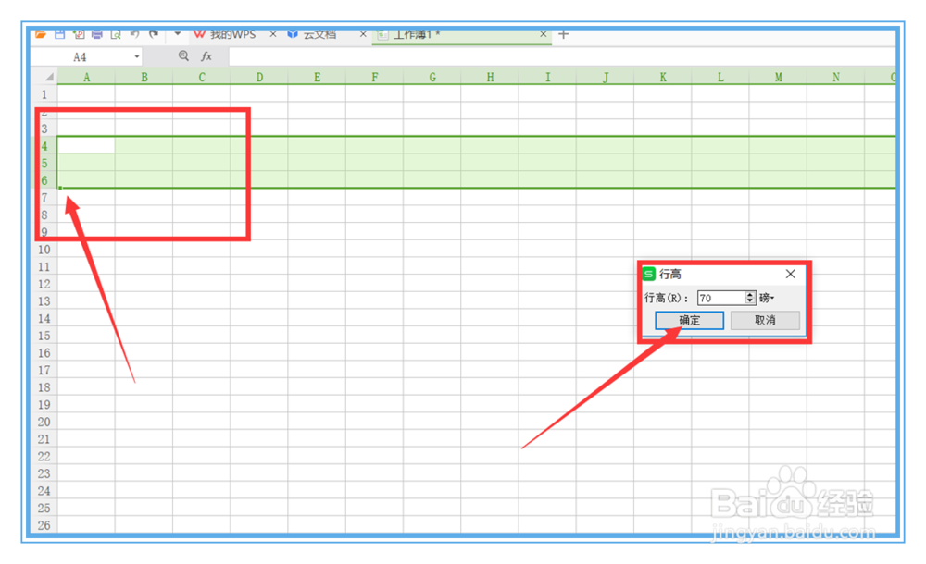Select row 12 header
926x564 pixels.
(x=44, y=284)
